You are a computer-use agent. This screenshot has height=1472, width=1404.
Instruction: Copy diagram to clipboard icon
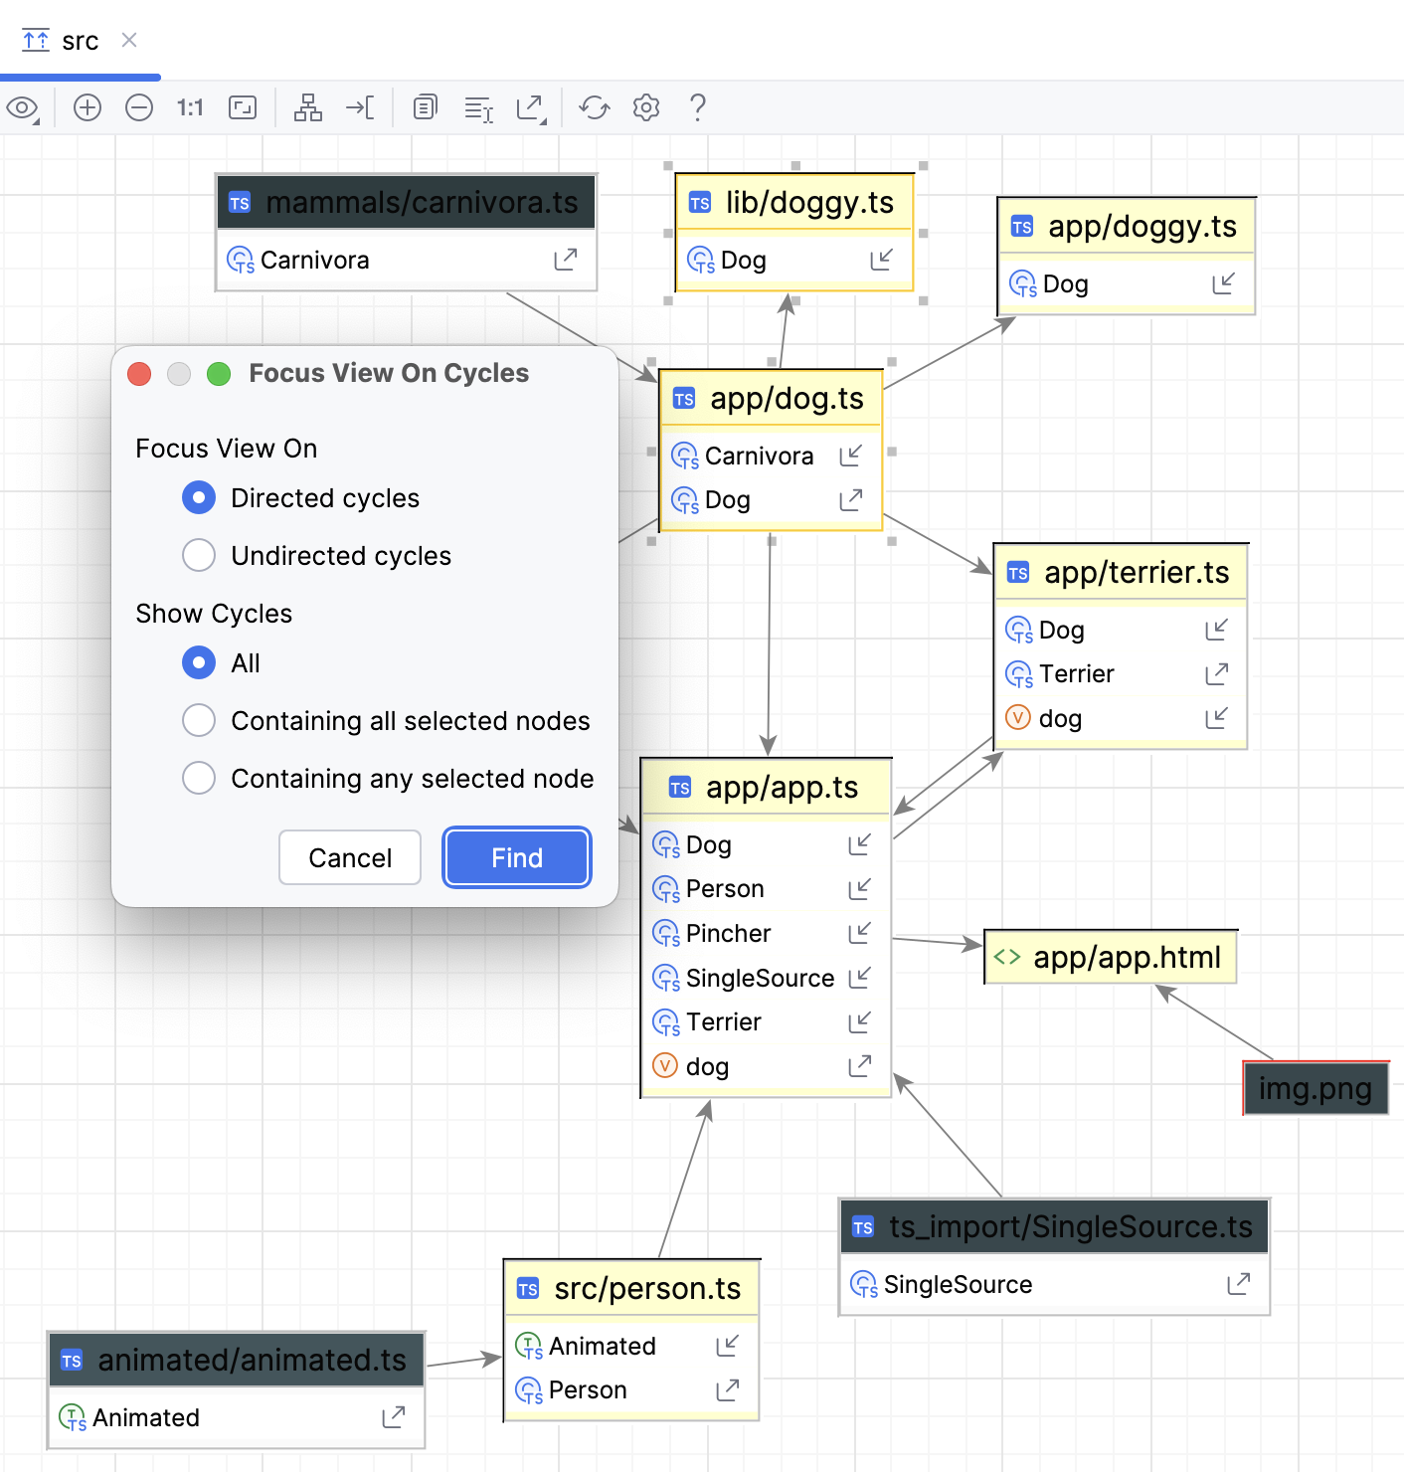(426, 107)
